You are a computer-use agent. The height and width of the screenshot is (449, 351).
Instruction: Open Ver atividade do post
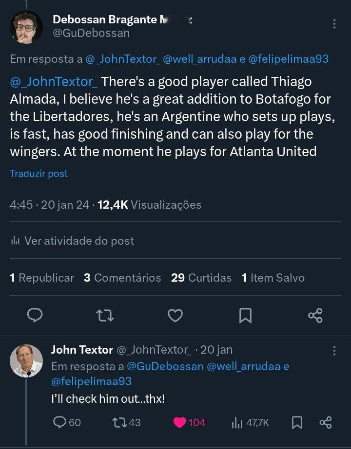pyautogui.click(x=72, y=241)
